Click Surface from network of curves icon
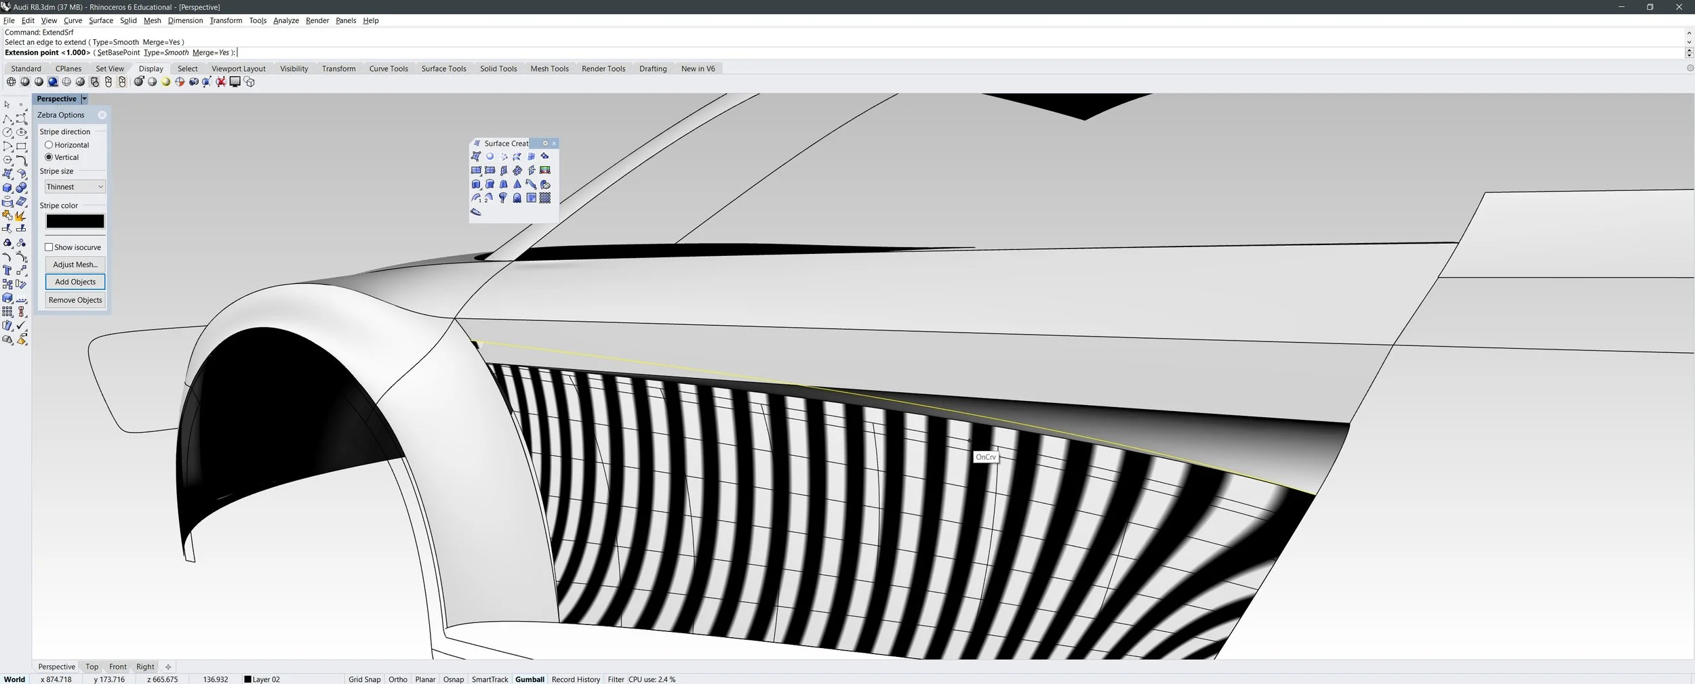The height and width of the screenshot is (684, 1695). coord(531,156)
